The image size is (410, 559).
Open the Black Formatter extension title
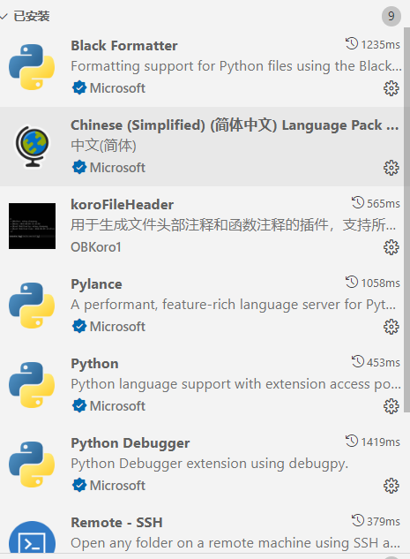click(124, 46)
